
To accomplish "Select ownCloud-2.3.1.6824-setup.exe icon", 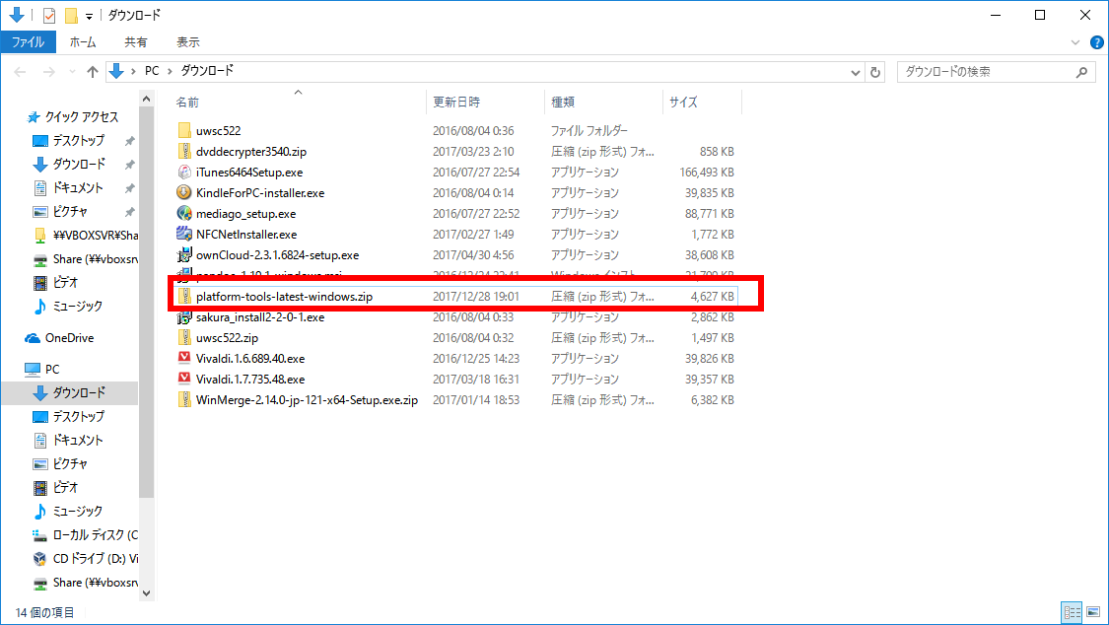I will pos(184,254).
